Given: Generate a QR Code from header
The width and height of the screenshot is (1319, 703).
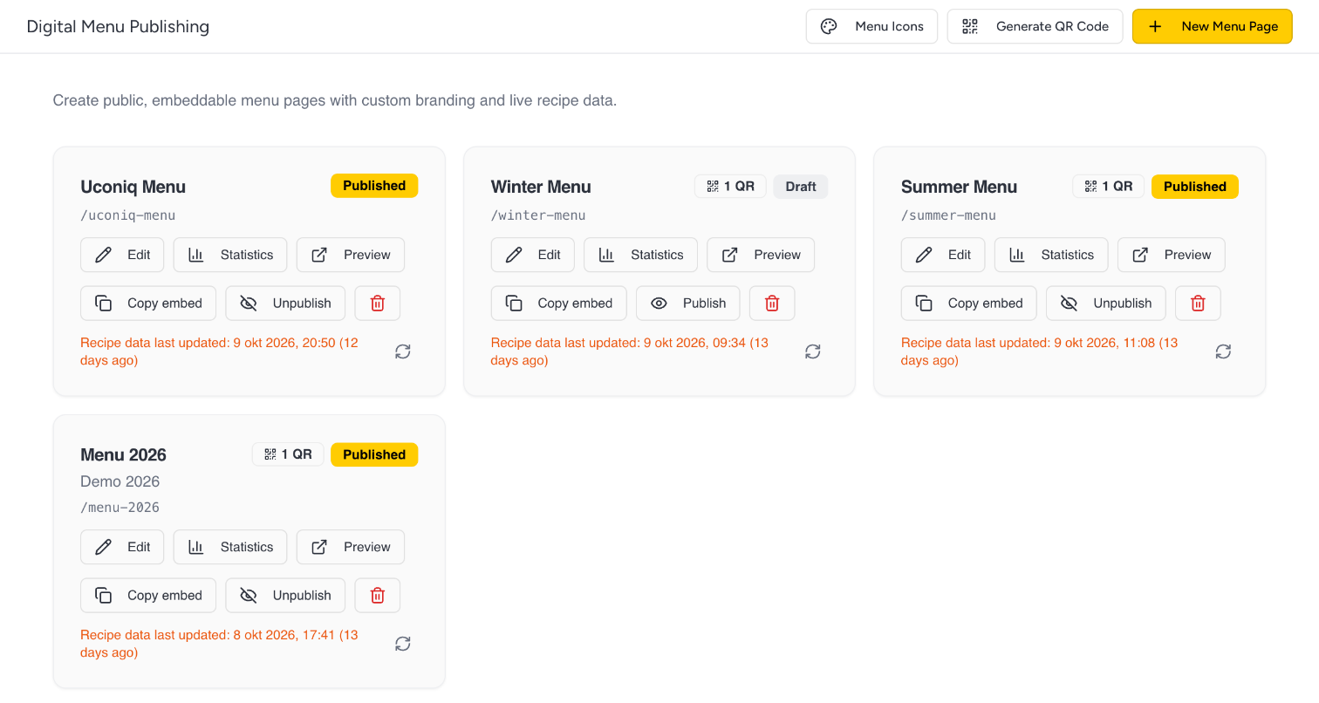Looking at the screenshot, I should point(1035,26).
